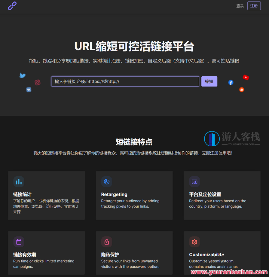Click the 隐私保护 lock icon

click(107, 242)
